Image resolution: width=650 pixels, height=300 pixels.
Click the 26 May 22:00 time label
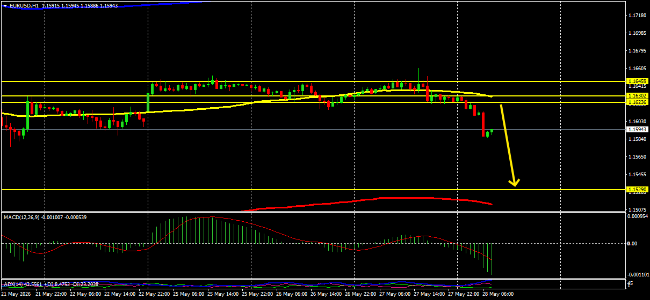click(x=361, y=295)
